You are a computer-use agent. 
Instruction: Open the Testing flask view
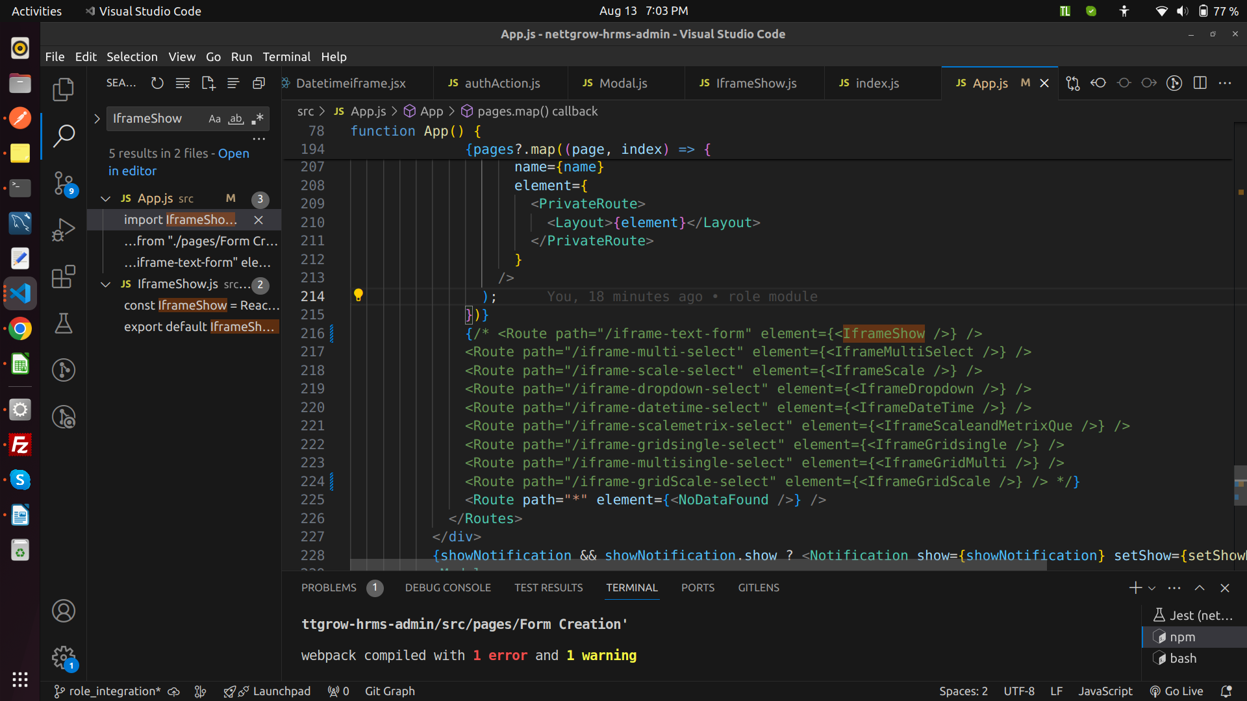[63, 323]
